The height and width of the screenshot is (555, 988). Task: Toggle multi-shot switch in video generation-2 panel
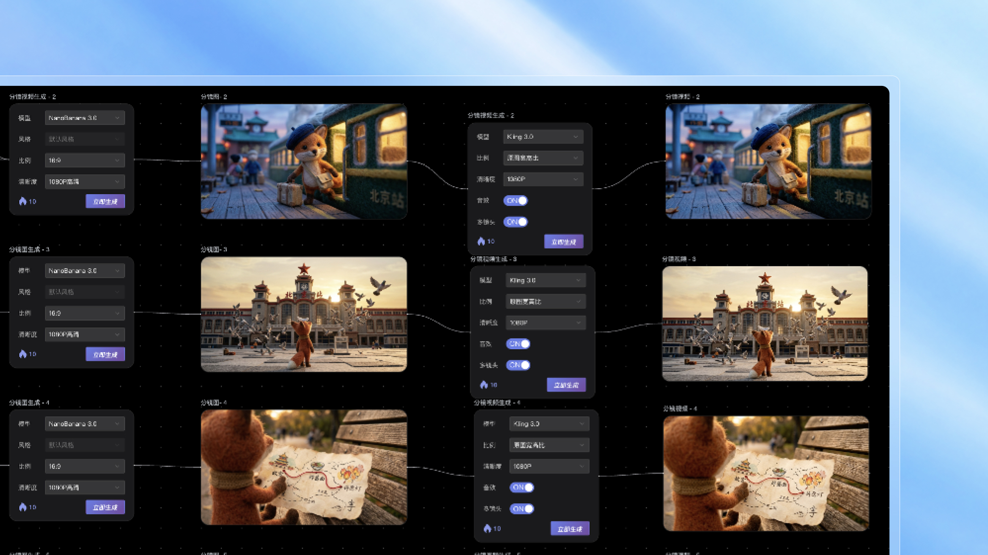coord(516,222)
